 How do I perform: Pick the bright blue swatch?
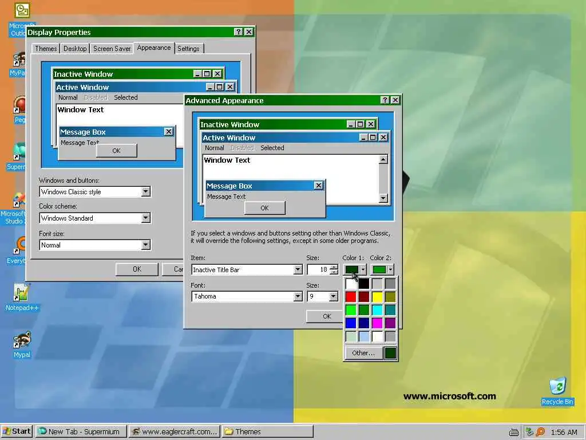click(x=351, y=323)
